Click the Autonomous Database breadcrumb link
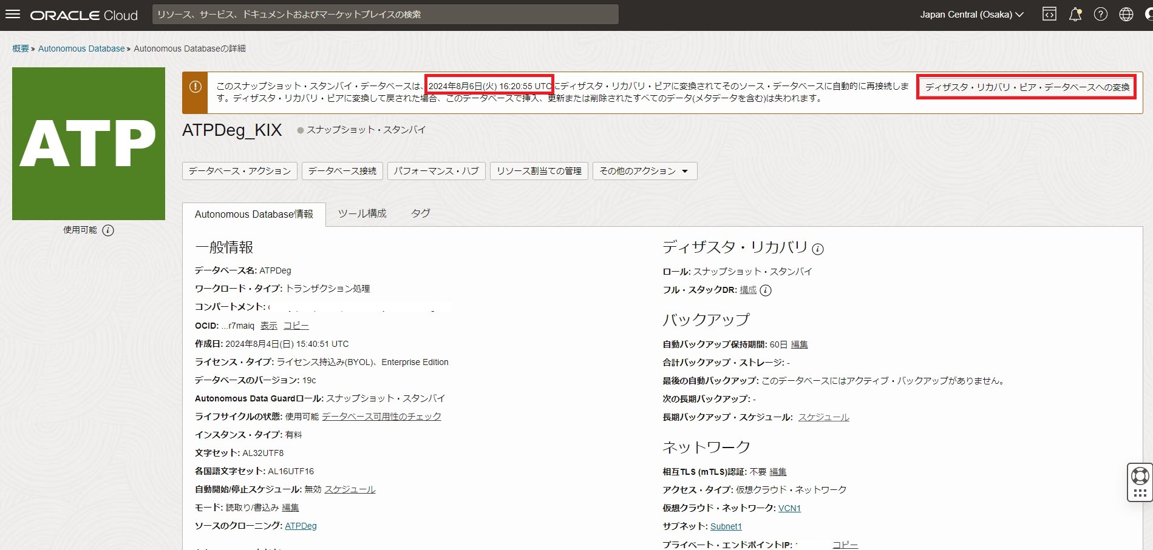The image size is (1153, 550). pyautogui.click(x=81, y=49)
